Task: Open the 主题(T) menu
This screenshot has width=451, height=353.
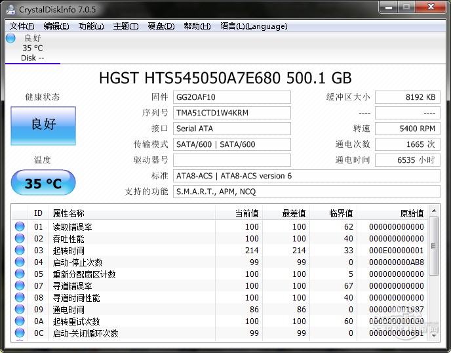Action: pyautogui.click(x=125, y=26)
